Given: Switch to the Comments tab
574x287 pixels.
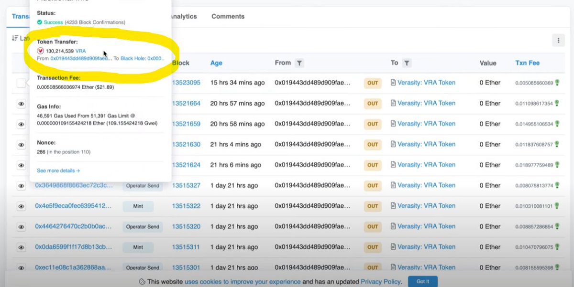Looking at the screenshot, I should tap(228, 16).
